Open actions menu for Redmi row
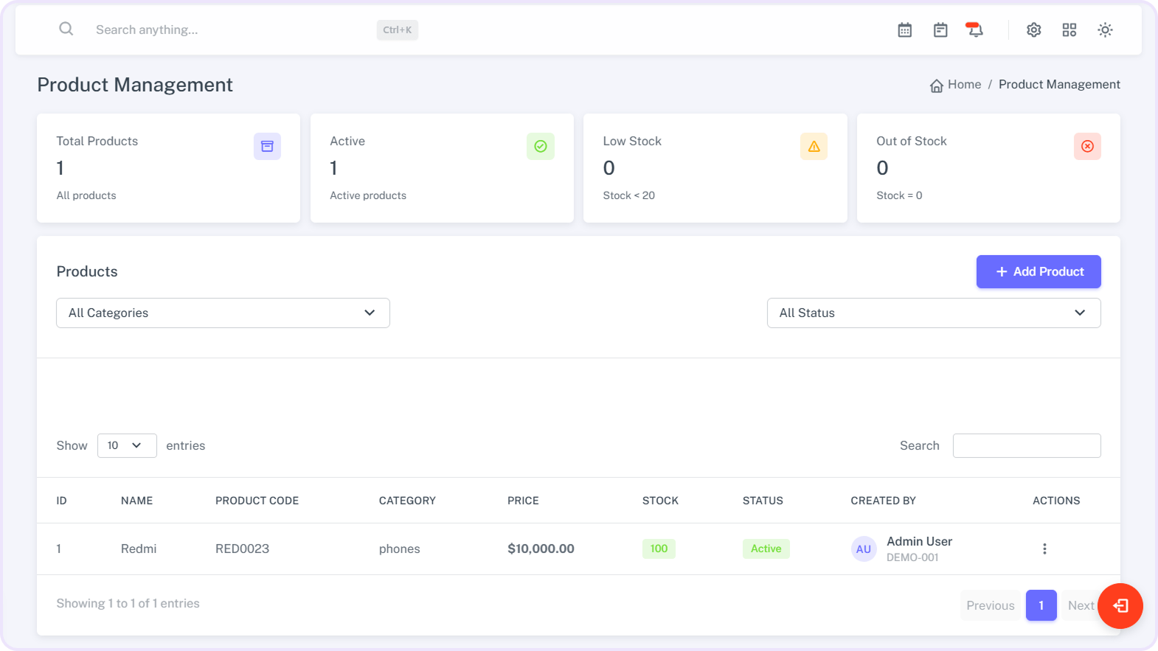Viewport: 1158px width, 651px height. (1044, 549)
